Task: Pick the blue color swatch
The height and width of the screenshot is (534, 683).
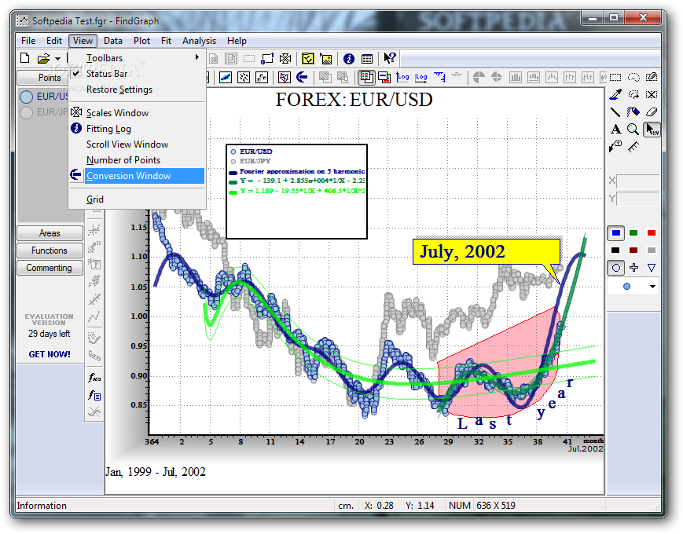Action: pyautogui.click(x=616, y=233)
